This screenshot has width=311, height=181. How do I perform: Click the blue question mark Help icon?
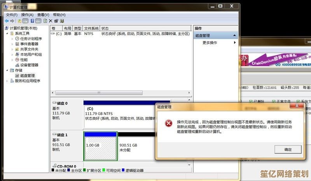coord(33,21)
